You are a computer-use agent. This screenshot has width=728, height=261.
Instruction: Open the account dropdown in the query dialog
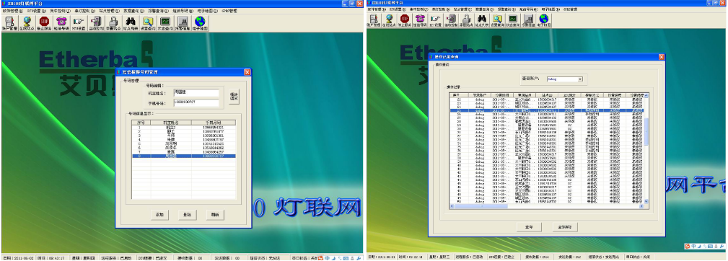[564, 79]
